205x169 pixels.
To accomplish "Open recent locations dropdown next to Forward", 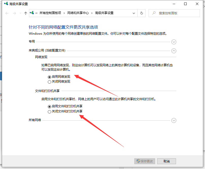I will click(20, 13).
